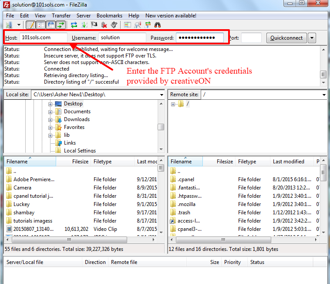Select the remote .mozilla folder icon
This screenshot has height=284, width=330.
click(x=173, y=204)
